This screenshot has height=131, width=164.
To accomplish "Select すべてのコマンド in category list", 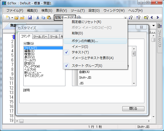I will [x=34, y=76].
